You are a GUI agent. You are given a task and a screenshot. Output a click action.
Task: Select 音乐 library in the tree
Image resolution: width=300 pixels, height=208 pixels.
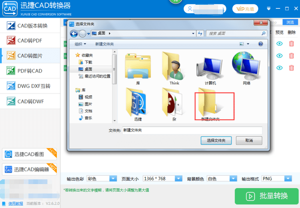[x=85, y=118]
